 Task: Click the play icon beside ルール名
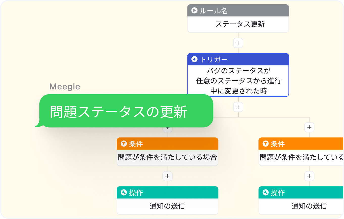[x=194, y=11]
